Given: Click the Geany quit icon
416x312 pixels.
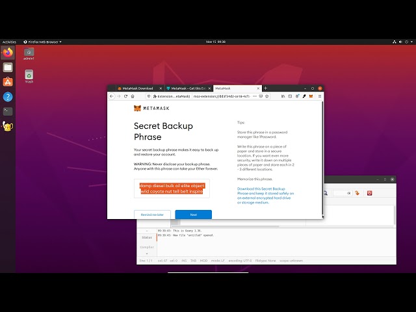Looking at the screenshot, I should coord(370,193).
